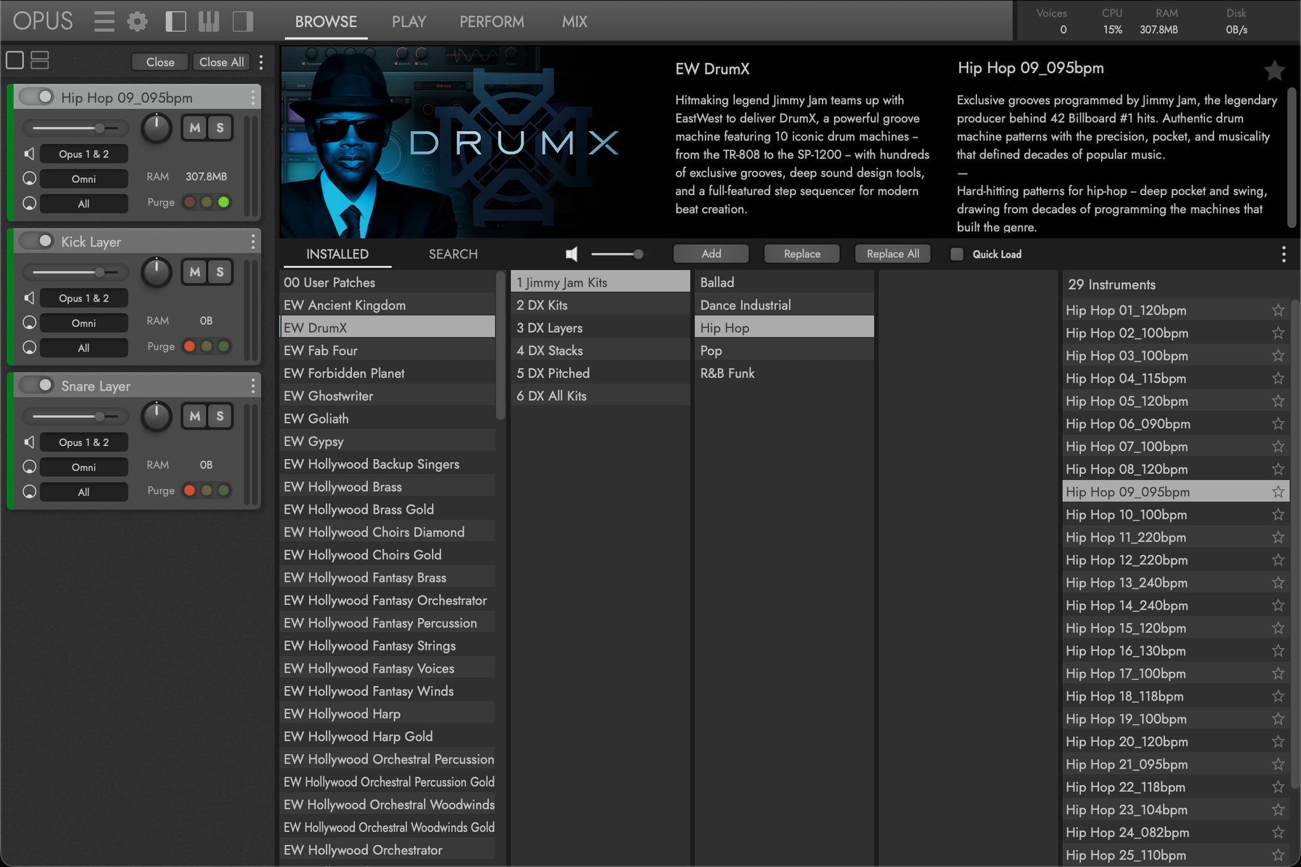Solo the Hip Hop 09_095bpm instrument
The width and height of the screenshot is (1301, 867).
(x=220, y=128)
